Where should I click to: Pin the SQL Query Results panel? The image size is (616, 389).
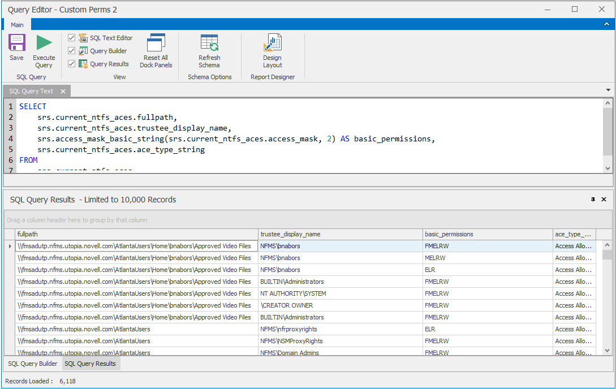(593, 200)
